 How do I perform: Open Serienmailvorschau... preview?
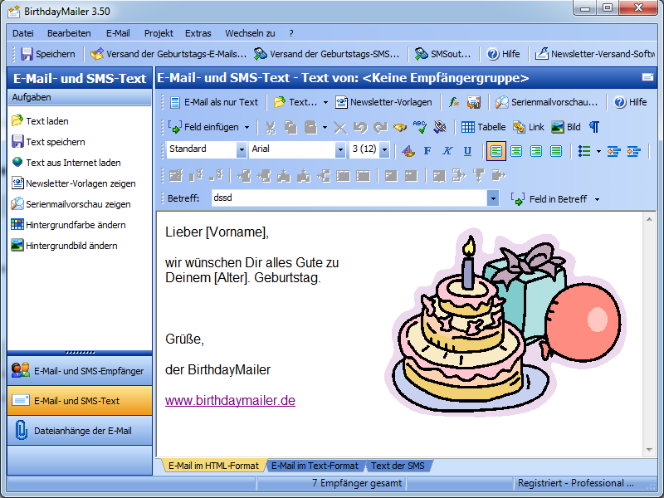pyautogui.click(x=546, y=102)
